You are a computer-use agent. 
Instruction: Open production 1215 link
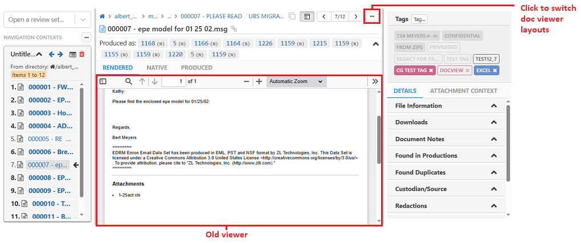click(320, 44)
